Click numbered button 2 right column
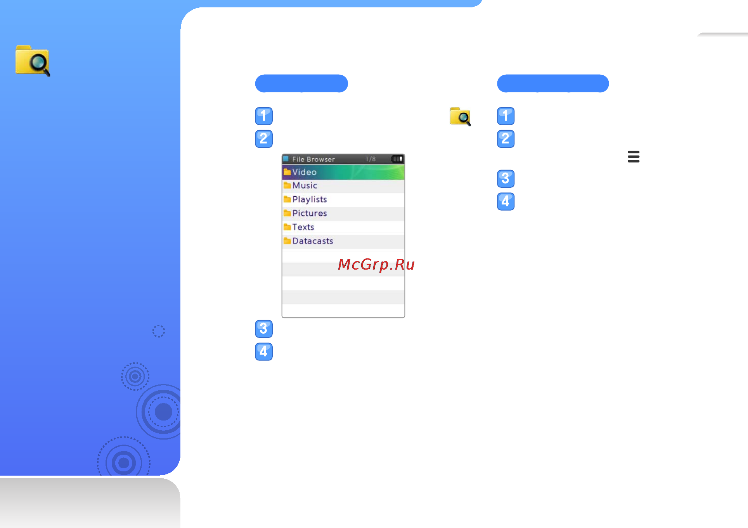 click(506, 138)
